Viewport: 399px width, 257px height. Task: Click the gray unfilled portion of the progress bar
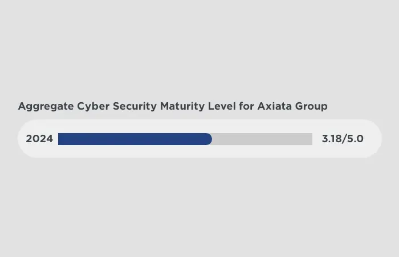[262, 139]
